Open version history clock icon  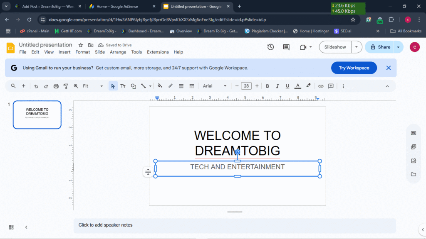pyautogui.click(x=270, y=47)
